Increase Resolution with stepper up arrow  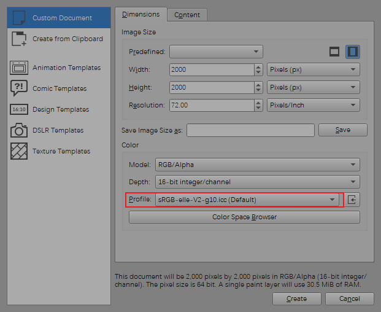coord(258,103)
